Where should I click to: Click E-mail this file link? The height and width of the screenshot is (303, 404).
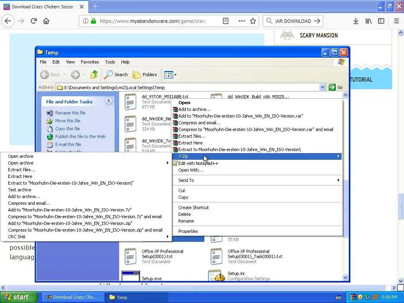(x=68, y=144)
